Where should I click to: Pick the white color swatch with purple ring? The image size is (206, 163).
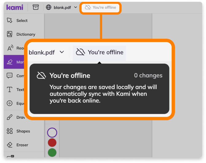pos(52,133)
